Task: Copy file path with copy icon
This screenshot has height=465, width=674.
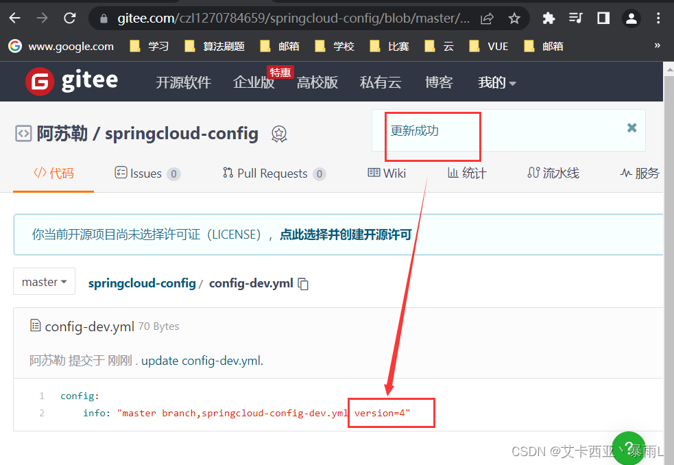Action: 303,284
